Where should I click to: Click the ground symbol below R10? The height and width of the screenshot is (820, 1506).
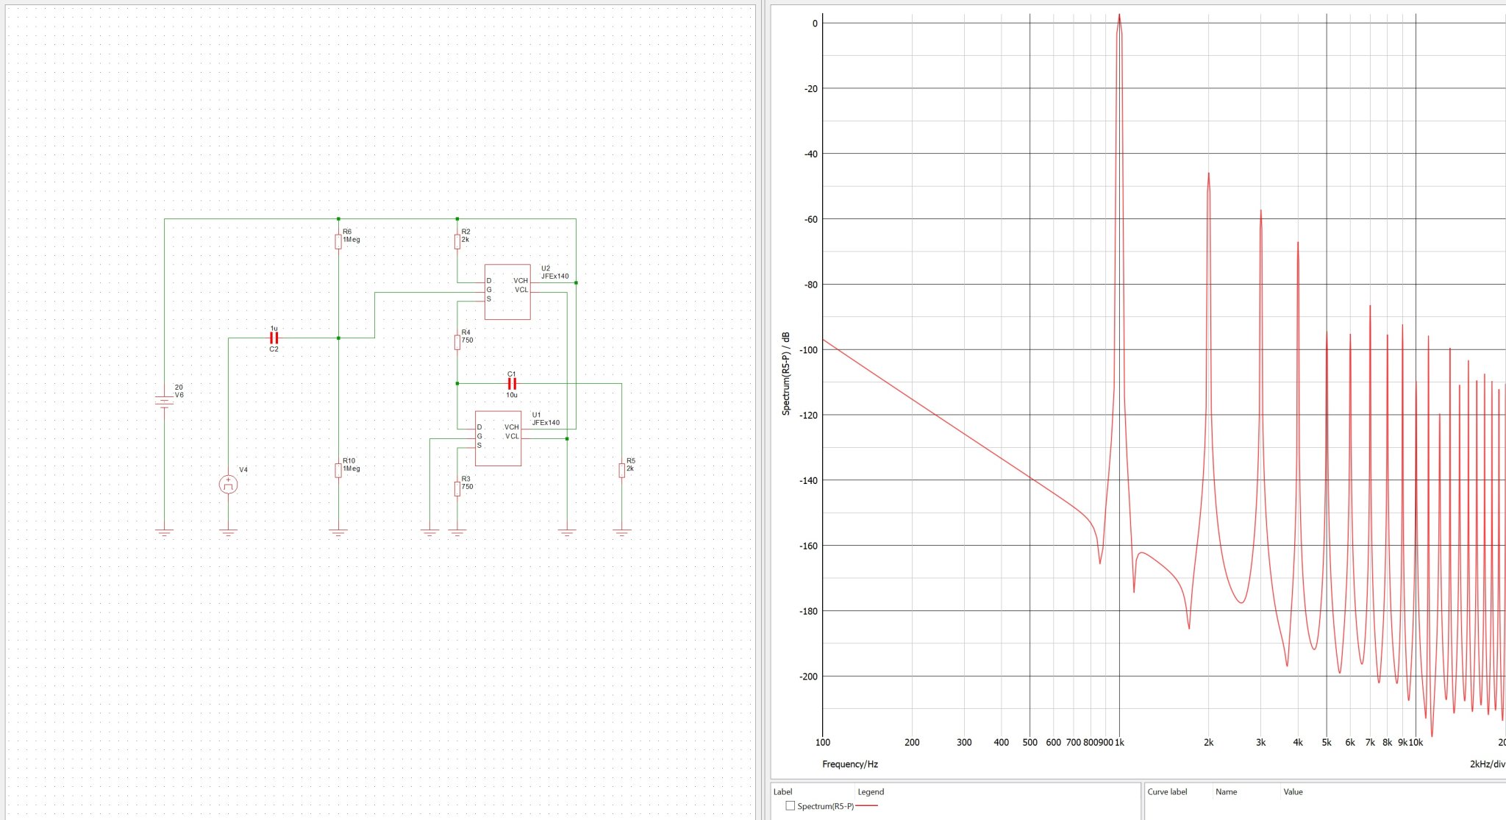tap(338, 532)
